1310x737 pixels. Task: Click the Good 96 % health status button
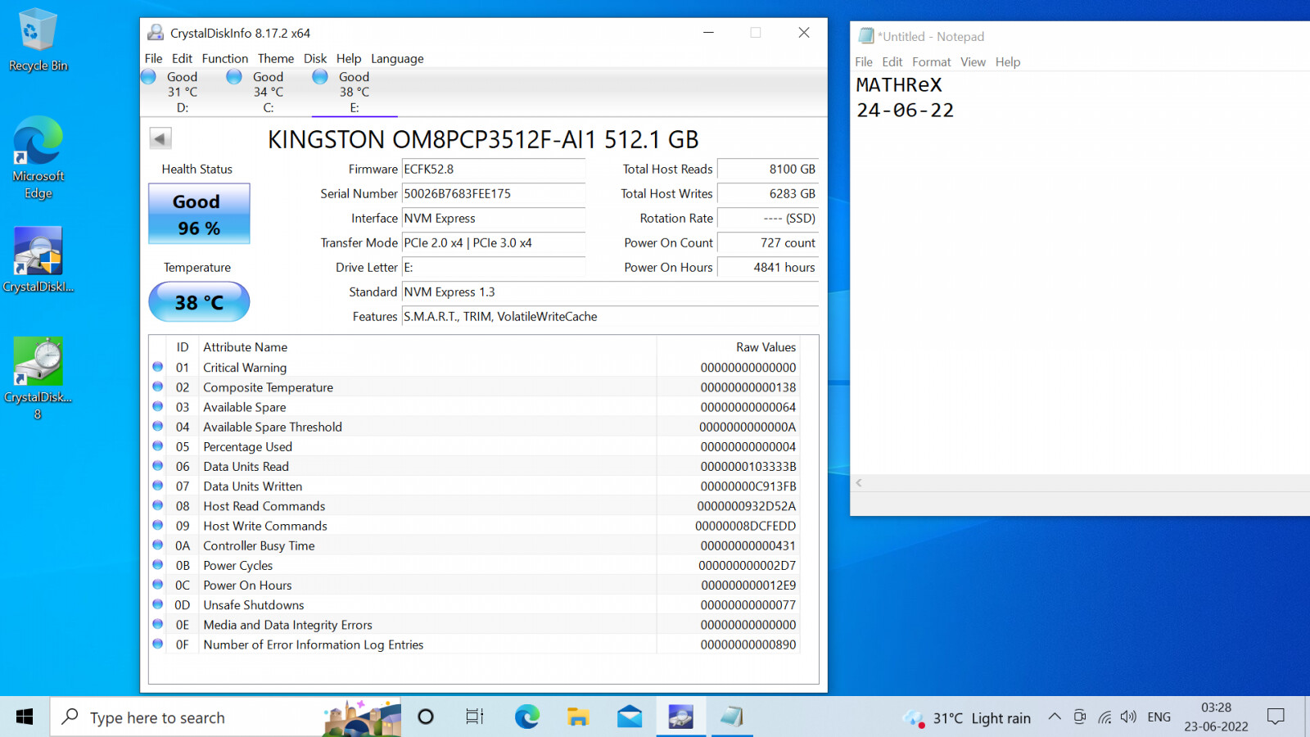point(199,214)
